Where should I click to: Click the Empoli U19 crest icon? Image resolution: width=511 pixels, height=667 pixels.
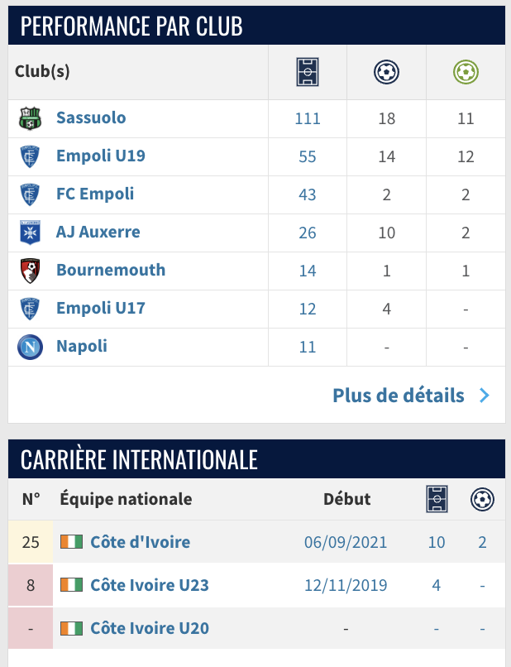(x=30, y=156)
